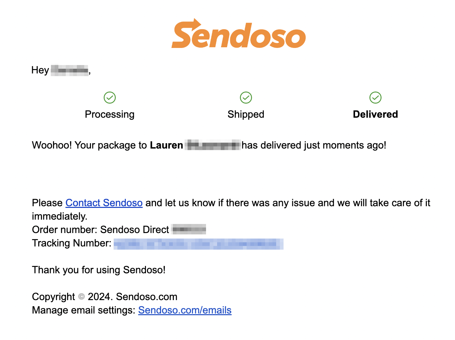Click the Thank you for using Sendoso text
The height and width of the screenshot is (340, 455).
(99, 270)
